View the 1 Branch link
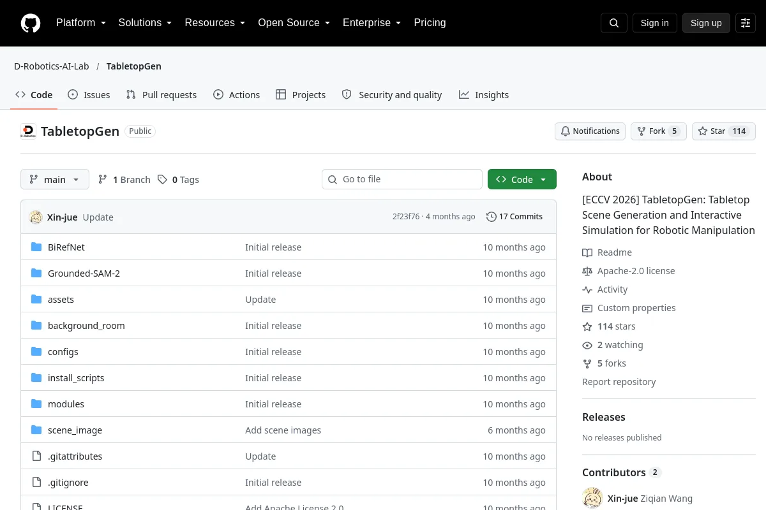 (124, 180)
